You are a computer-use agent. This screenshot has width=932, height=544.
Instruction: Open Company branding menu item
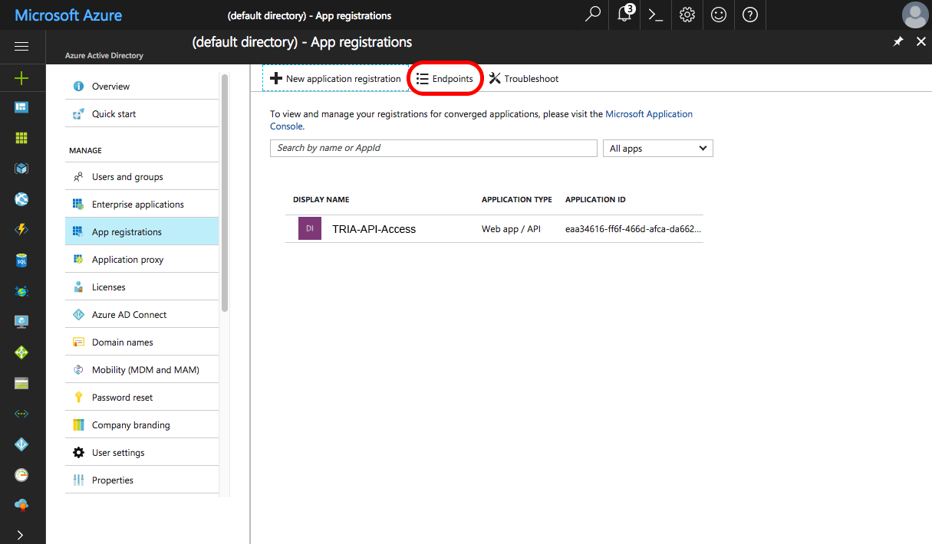coord(142,425)
